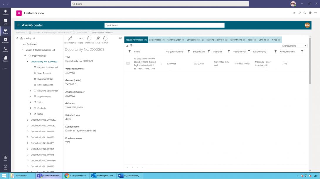Expand Tasks tree node
Image resolution: width=320 pixels, height=179 pixels.
31,102
